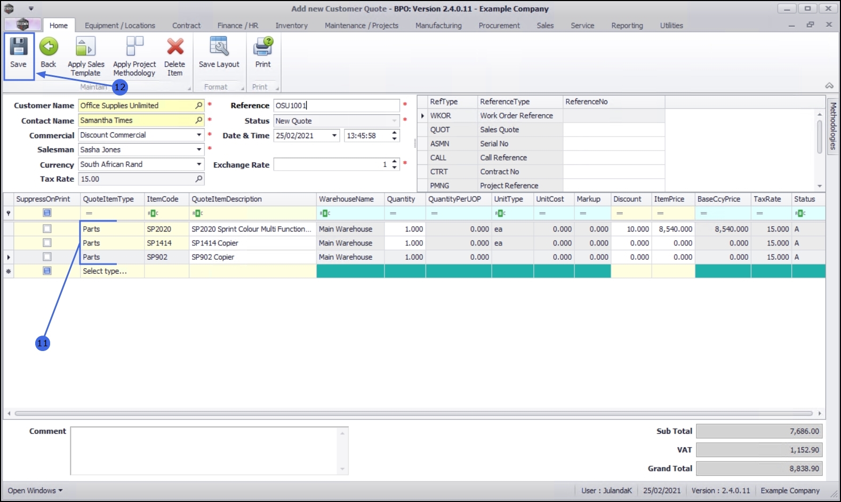
Task: Open the Commercial dropdown
Action: tap(199, 135)
